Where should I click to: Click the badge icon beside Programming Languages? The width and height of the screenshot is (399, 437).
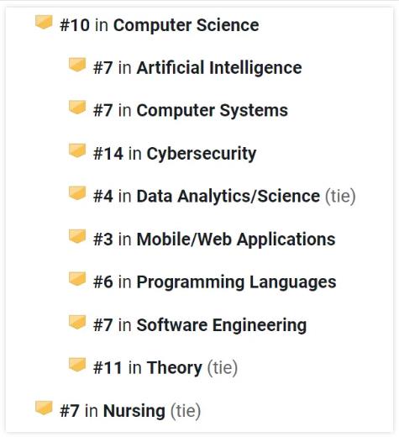(x=77, y=279)
